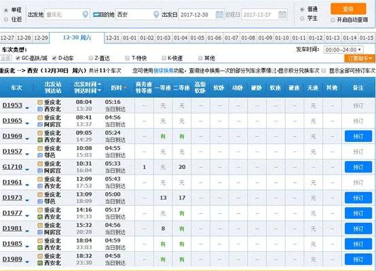
Task: Click D1981 一等座 count 8
Action: pyautogui.click(x=163, y=228)
